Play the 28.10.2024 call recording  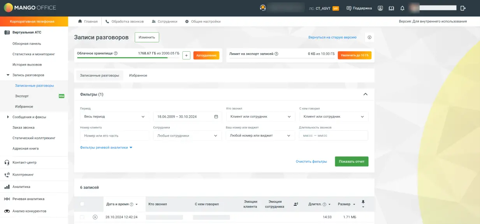95,217
